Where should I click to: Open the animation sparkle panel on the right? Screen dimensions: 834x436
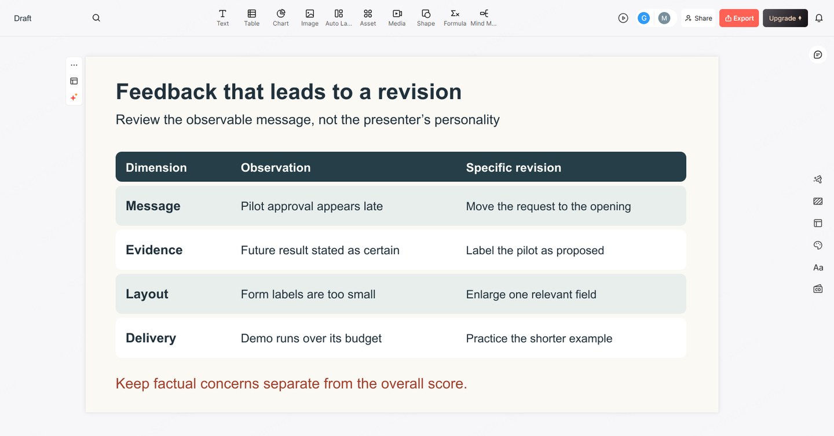click(818, 179)
